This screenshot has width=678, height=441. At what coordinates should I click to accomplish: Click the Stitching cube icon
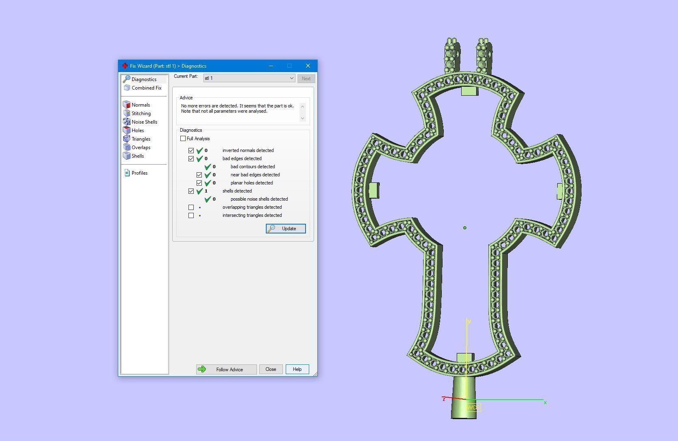click(126, 113)
